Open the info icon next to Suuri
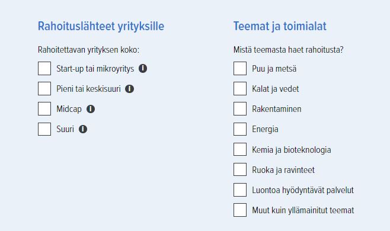 point(83,129)
